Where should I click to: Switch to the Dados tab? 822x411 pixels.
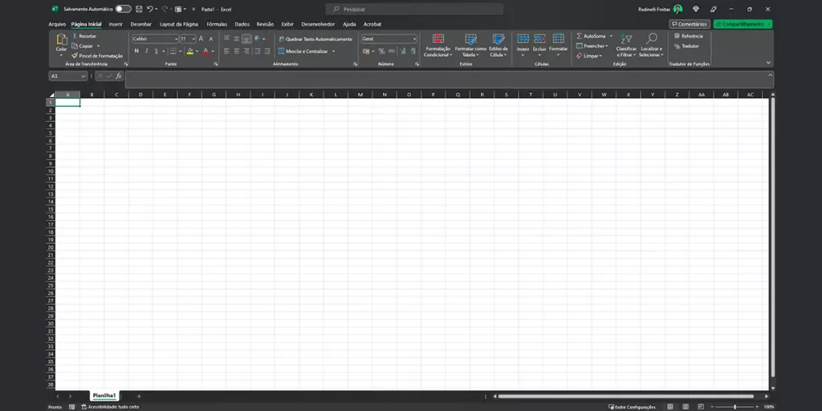[x=242, y=24]
